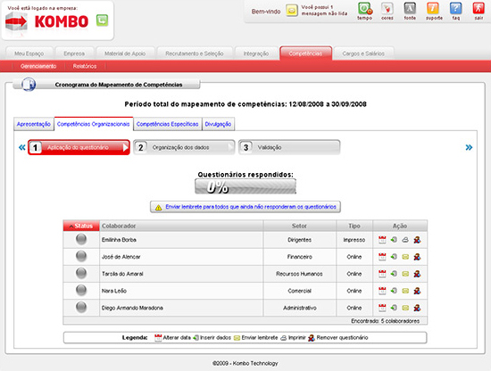The image size is (491, 371).
Task: Click status indicator for Nara Leão
Action: [81, 290]
